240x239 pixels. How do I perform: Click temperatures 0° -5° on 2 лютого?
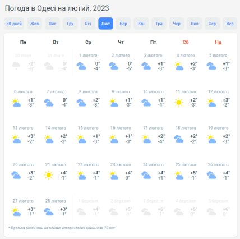130,66
